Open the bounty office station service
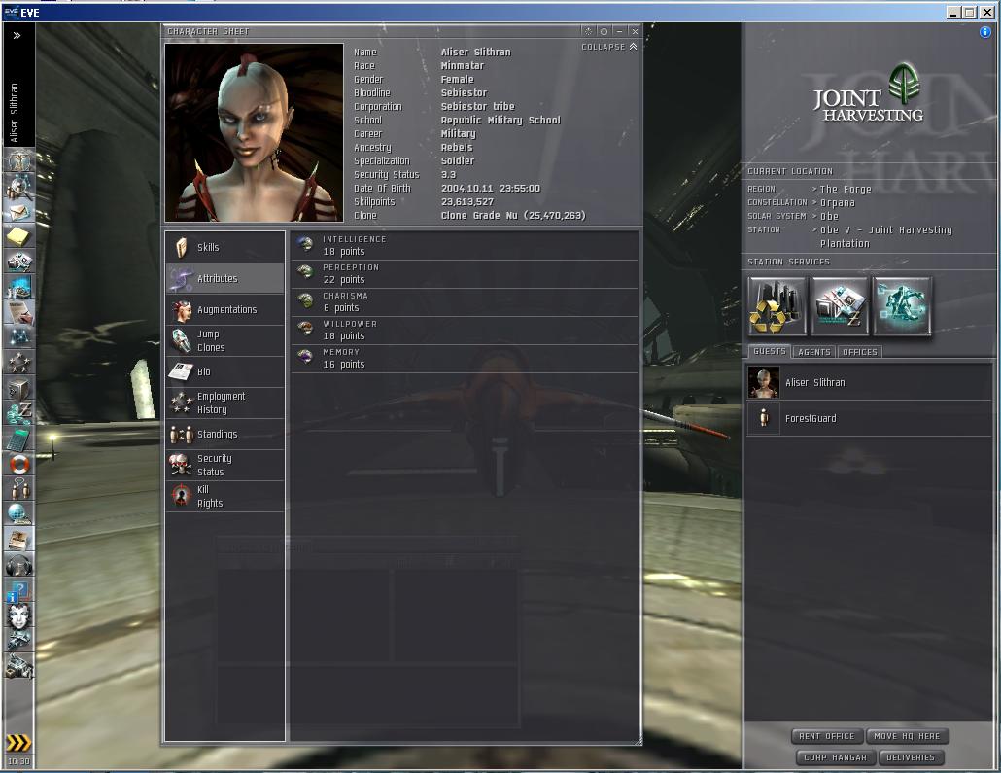 [839, 305]
